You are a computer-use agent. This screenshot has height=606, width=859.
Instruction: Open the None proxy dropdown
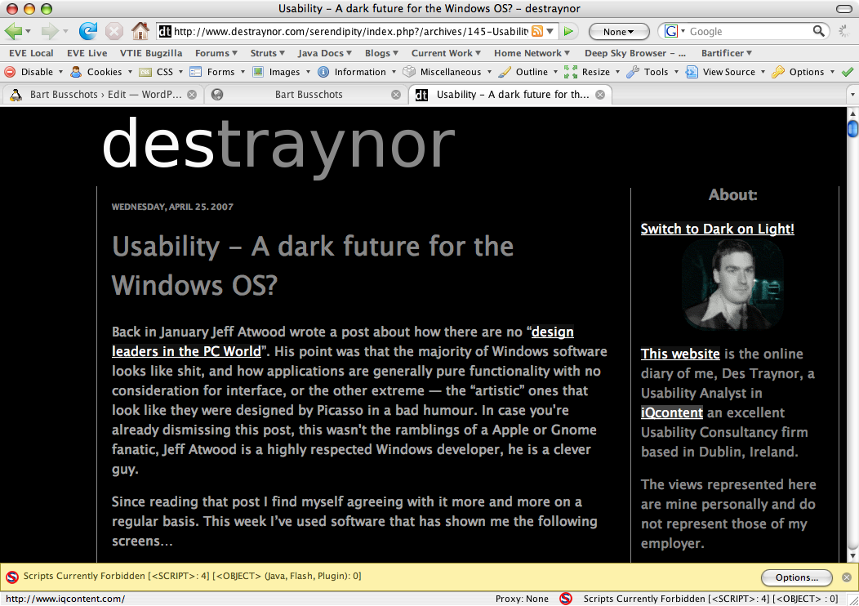coord(619,31)
